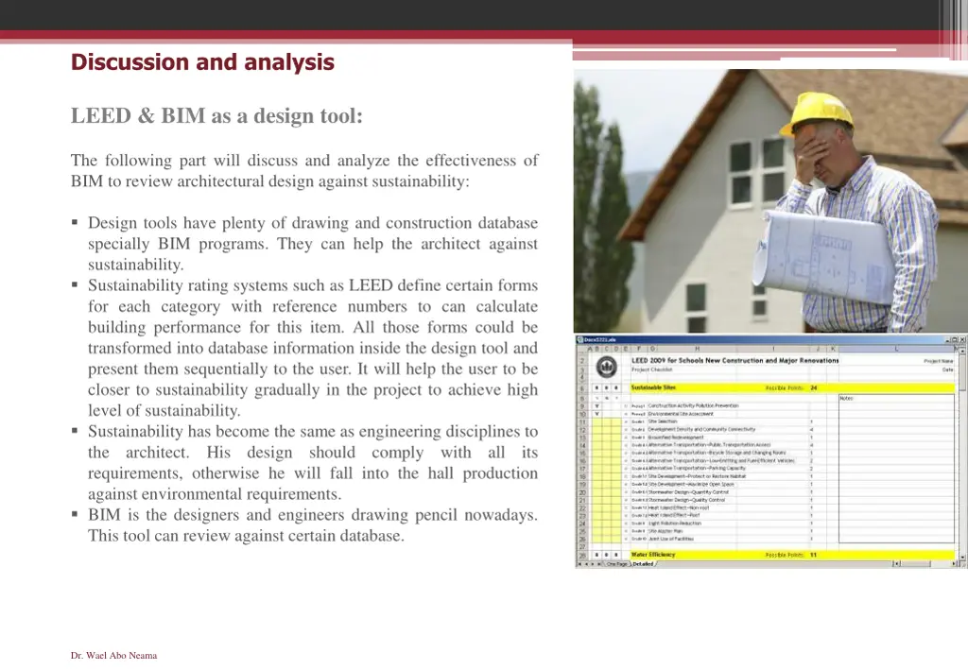Viewport: 968px width, 670px height.
Task: Click "LEED 2009 for Schools New Construction" title
Action: 735,360
